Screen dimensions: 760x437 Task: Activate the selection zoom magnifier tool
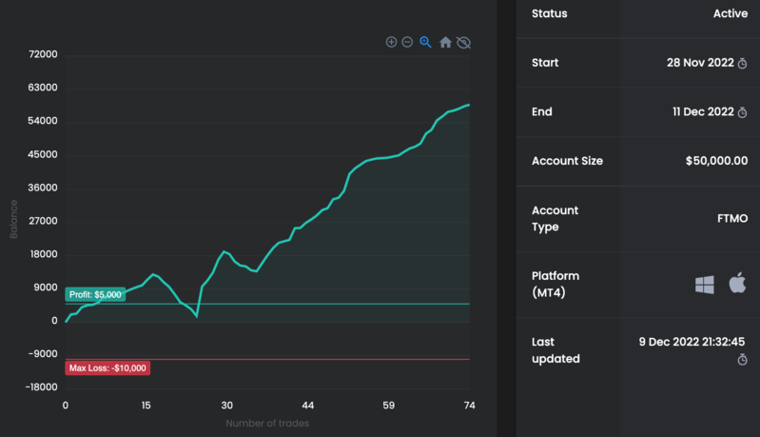tap(426, 42)
